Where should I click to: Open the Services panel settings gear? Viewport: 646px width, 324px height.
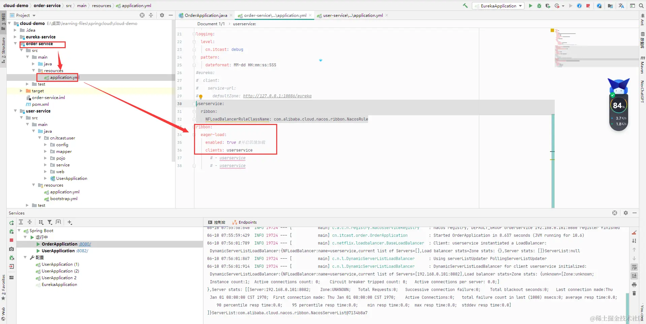click(x=626, y=213)
